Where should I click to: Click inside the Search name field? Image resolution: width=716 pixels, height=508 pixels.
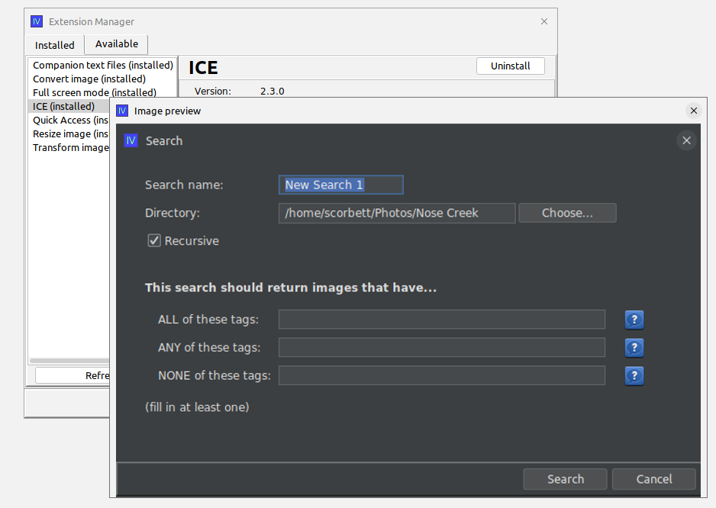pyautogui.click(x=340, y=185)
